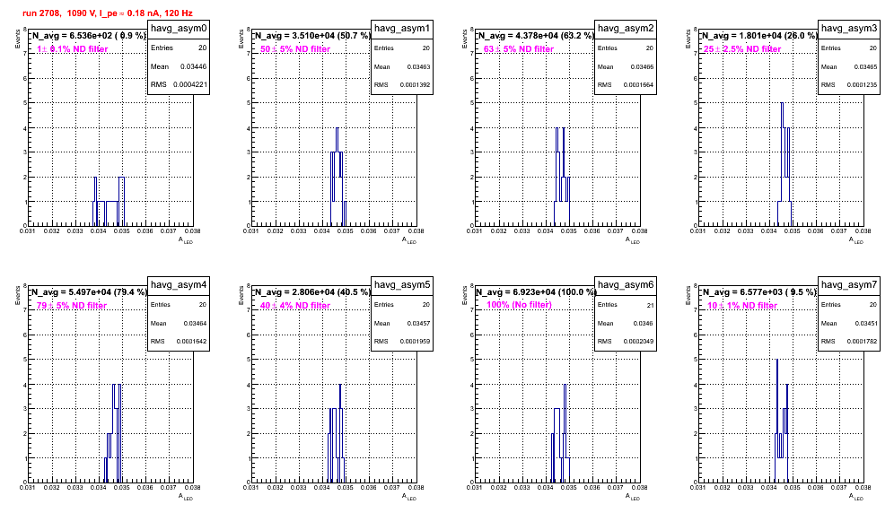Click the N_avg = 6.923e+04 label
The height and width of the screenshot is (513, 894).
(x=536, y=291)
